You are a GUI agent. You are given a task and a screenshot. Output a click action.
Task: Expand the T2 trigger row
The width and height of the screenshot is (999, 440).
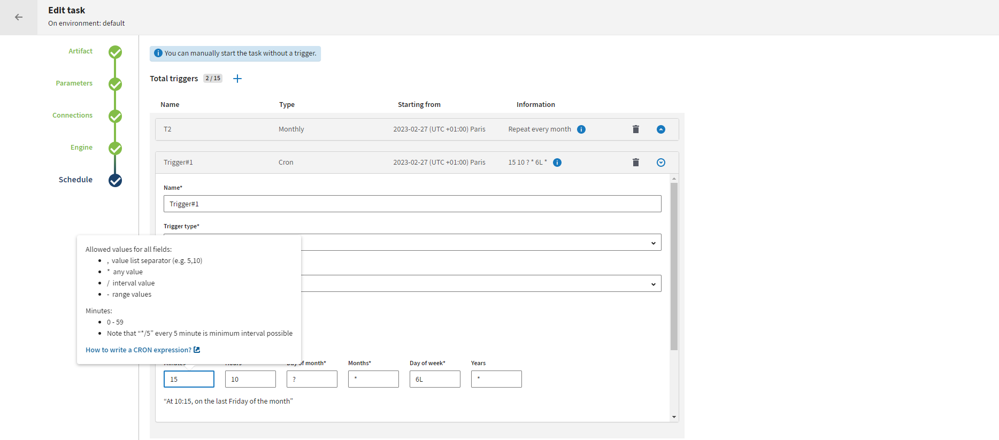[x=661, y=129]
